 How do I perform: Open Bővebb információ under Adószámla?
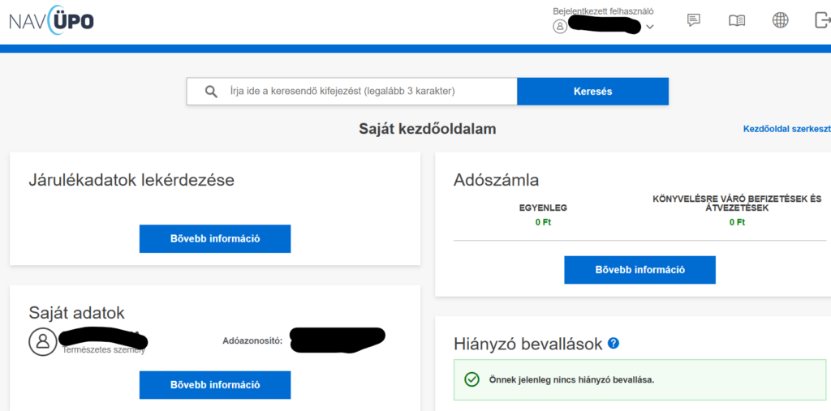point(639,270)
